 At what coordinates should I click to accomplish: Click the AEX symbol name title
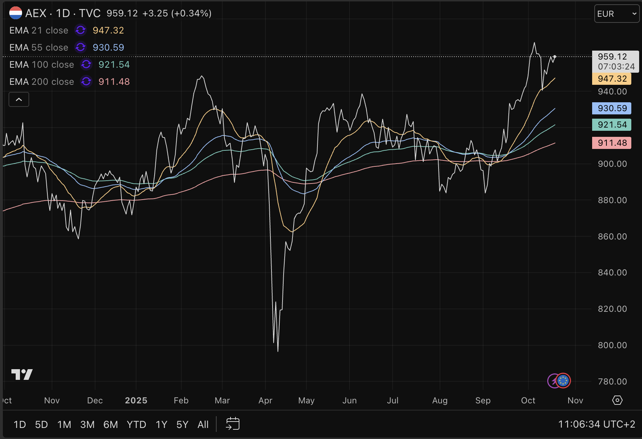36,13
